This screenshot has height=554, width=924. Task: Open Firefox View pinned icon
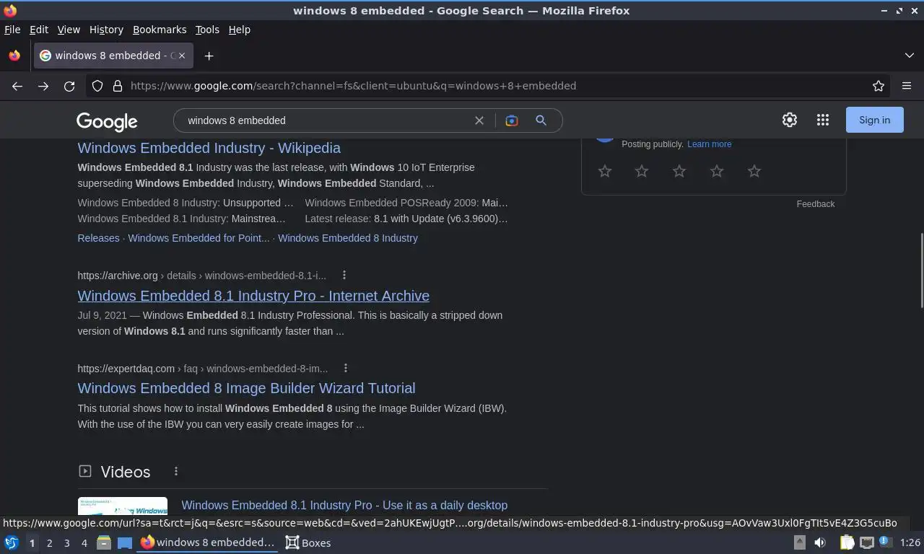pos(14,56)
